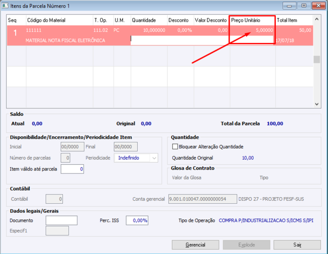Click material code 111111 cell
The height and width of the screenshot is (254, 328).
pyautogui.click(x=34, y=30)
